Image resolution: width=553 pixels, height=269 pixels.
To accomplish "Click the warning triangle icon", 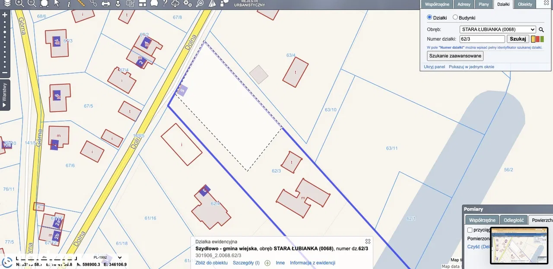I will (x=212, y=3).
